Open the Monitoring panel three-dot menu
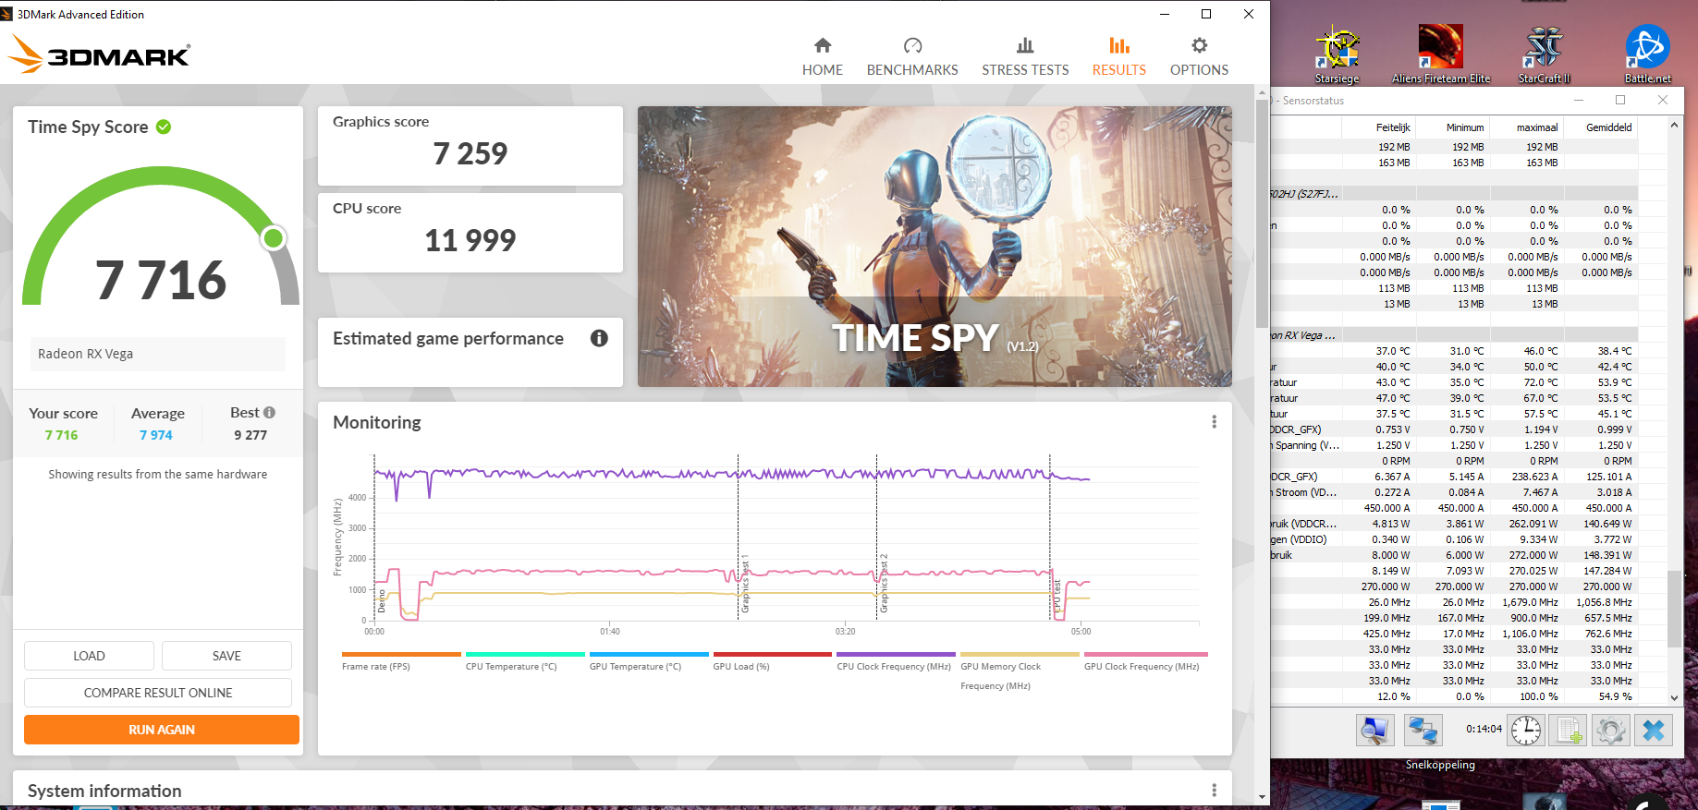This screenshot has width=1698, height=810. coord(1214,422)
